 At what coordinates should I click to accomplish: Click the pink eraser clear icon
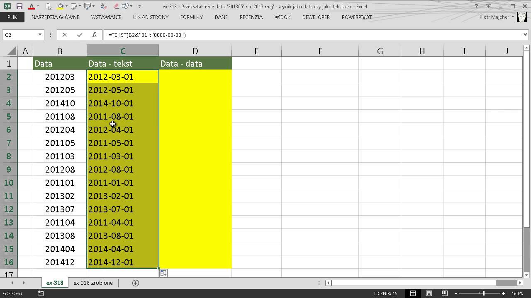coord(116,6)
